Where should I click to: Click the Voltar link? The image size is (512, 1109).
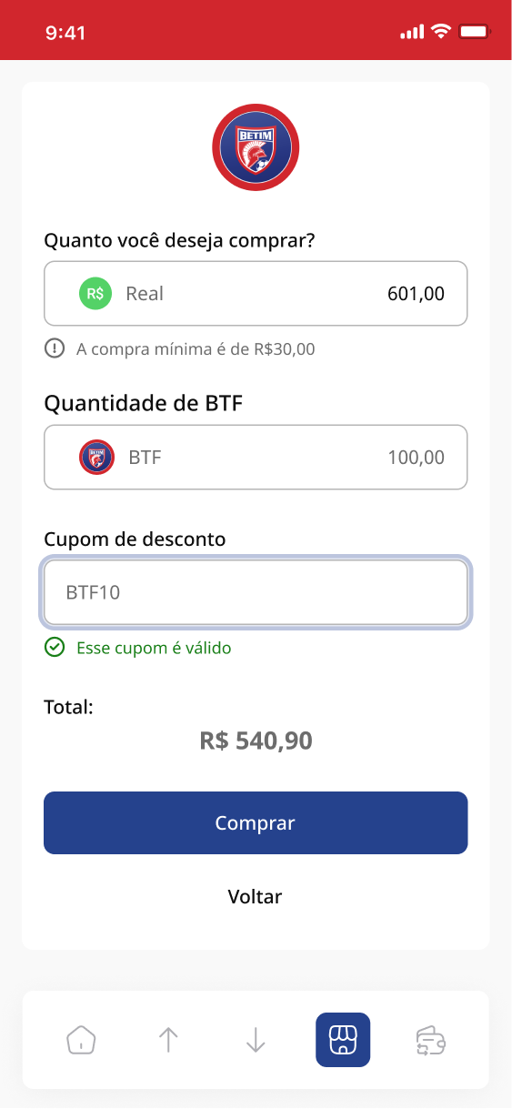point(256,896)
